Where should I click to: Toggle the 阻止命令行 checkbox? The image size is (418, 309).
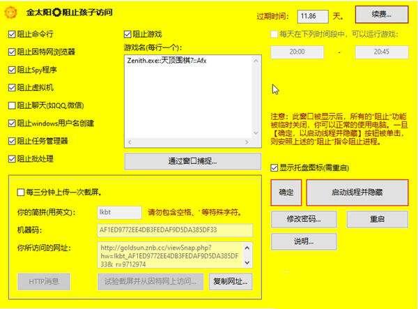click(12, 34)
